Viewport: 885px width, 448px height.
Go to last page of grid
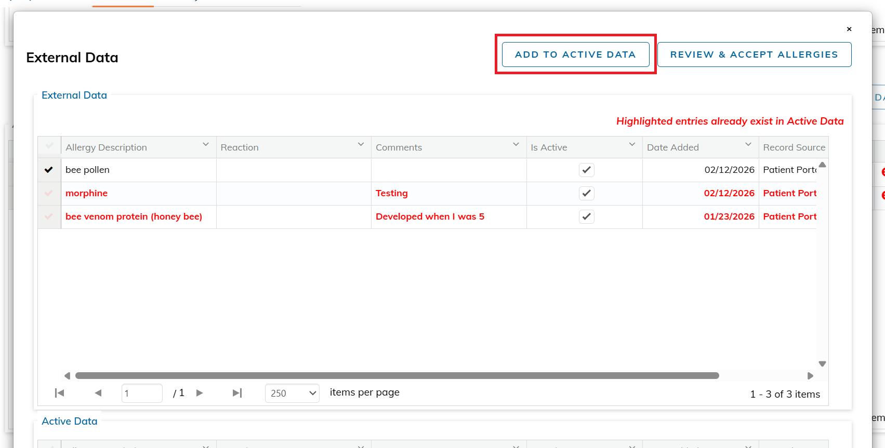[x=237, y=393]
